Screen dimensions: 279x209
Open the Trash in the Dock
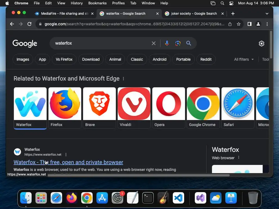click(x=253, y=198)
